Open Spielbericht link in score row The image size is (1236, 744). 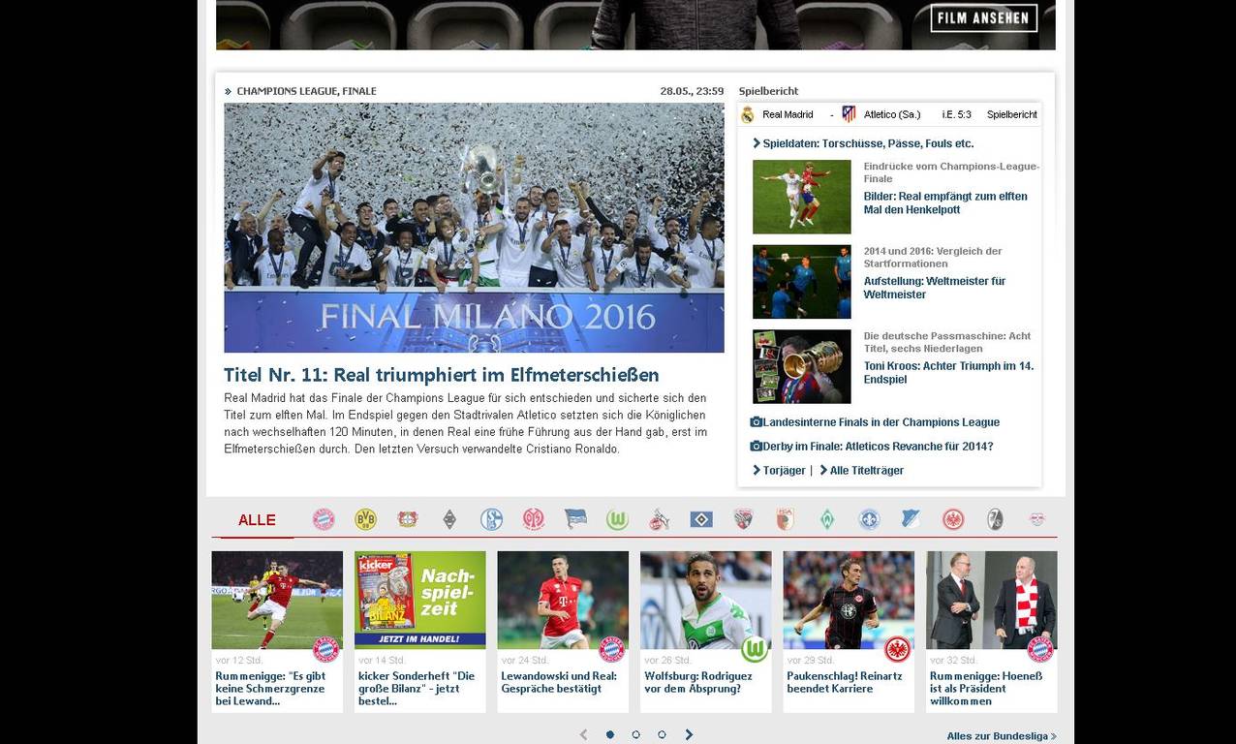1011,114
